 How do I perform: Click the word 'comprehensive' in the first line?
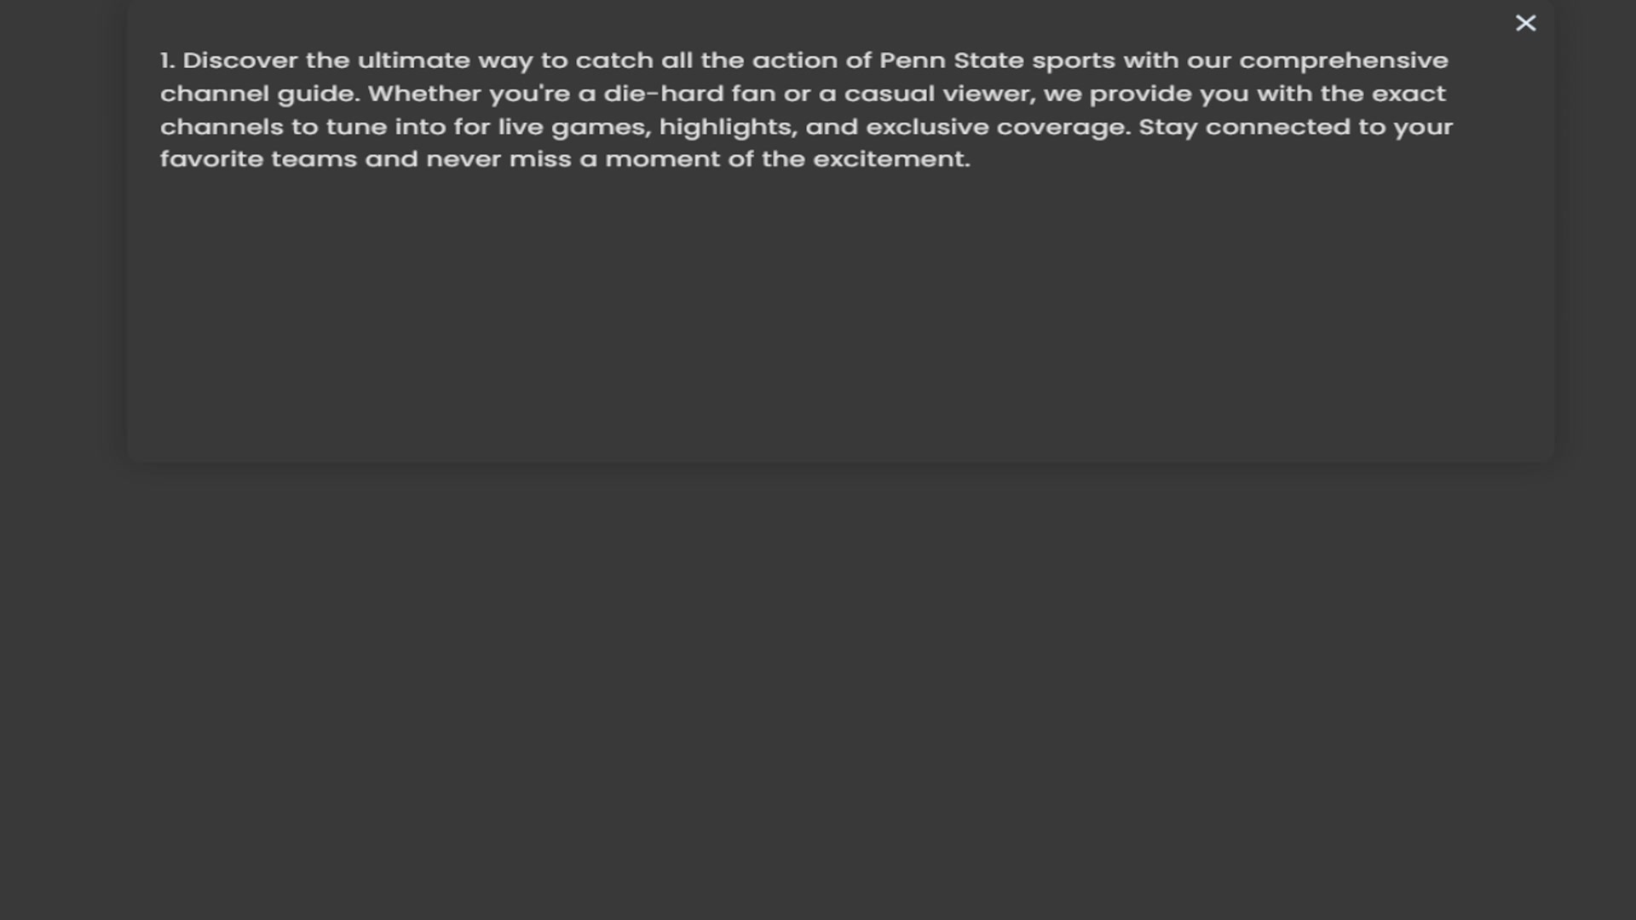pos(1343,62)
